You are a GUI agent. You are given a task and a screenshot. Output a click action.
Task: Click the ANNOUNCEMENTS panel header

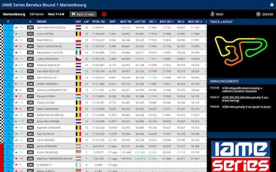coord(224,81)
